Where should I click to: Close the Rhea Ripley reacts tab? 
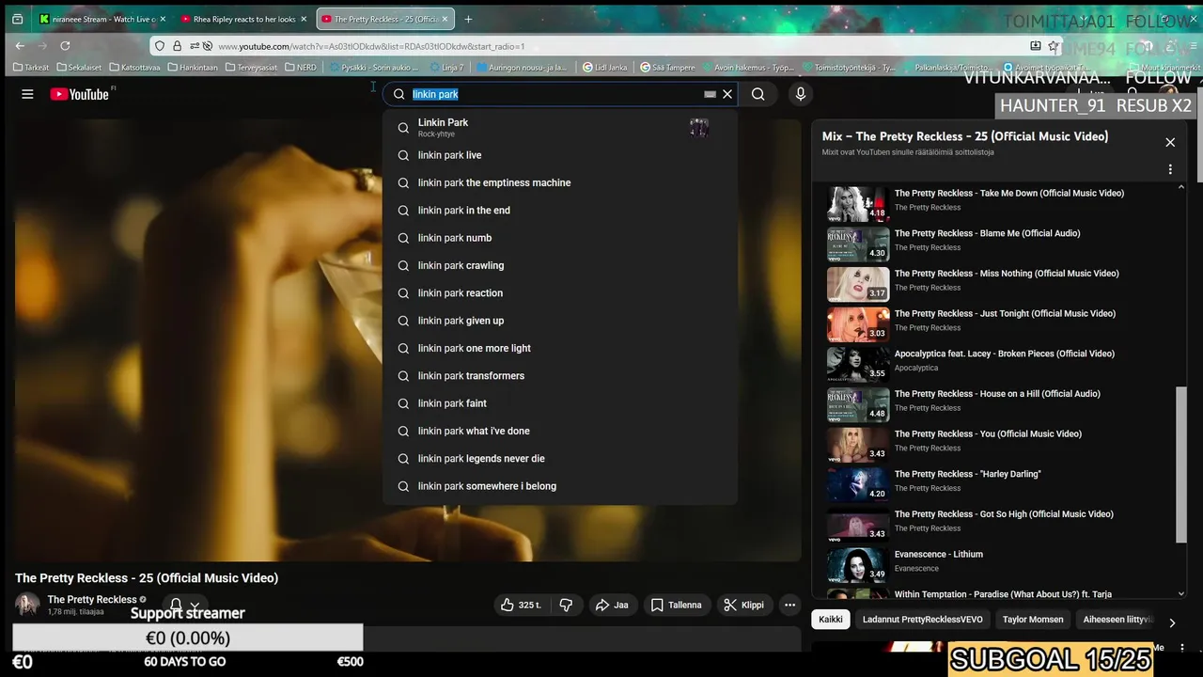click(x=304, y=19)
